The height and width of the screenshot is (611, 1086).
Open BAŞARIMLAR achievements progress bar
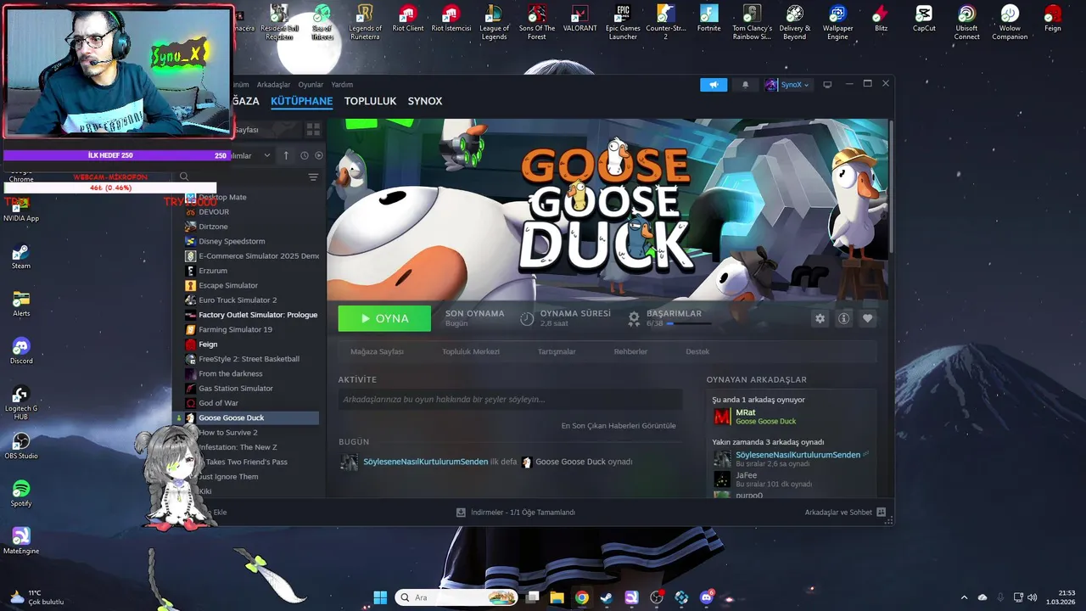click(689, 323)
